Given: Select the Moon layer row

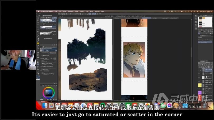Looking at the screenshot, I should click(x=205, y=78).
